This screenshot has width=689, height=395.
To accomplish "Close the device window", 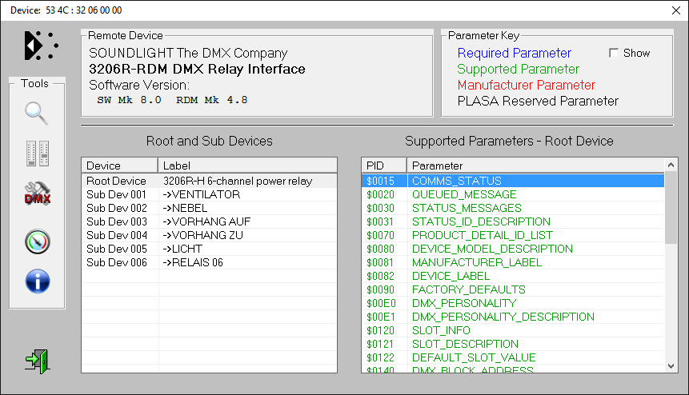I will [x=675, y=10].
